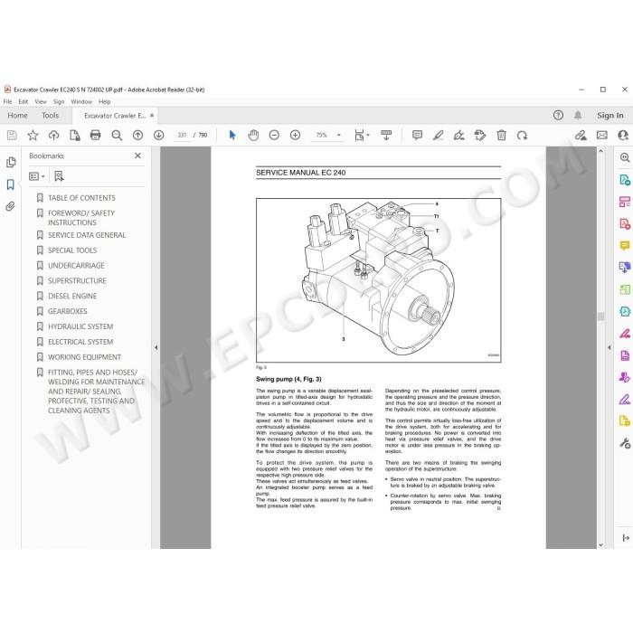
Task: Switch to the Home tab
Action: point(17,116)
